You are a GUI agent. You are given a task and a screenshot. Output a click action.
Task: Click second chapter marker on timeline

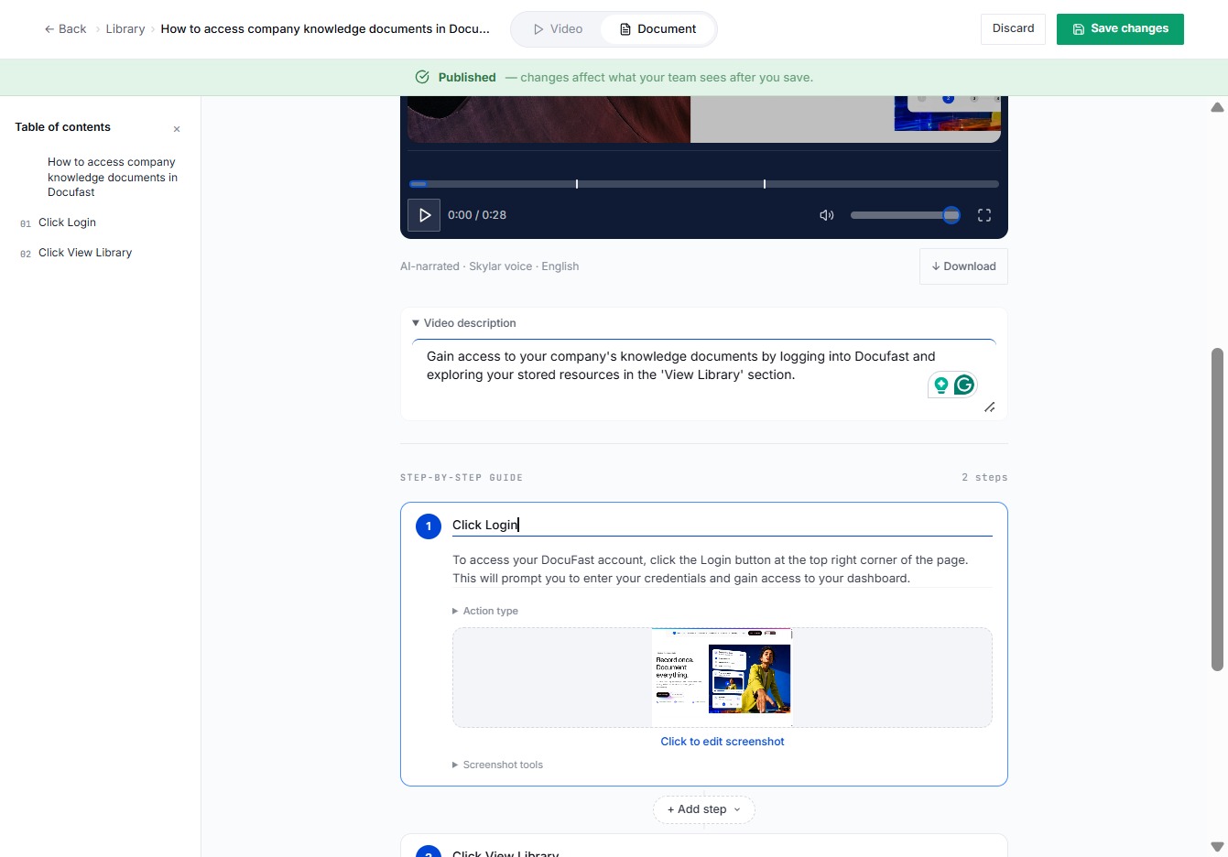click(x=765, y=184)
